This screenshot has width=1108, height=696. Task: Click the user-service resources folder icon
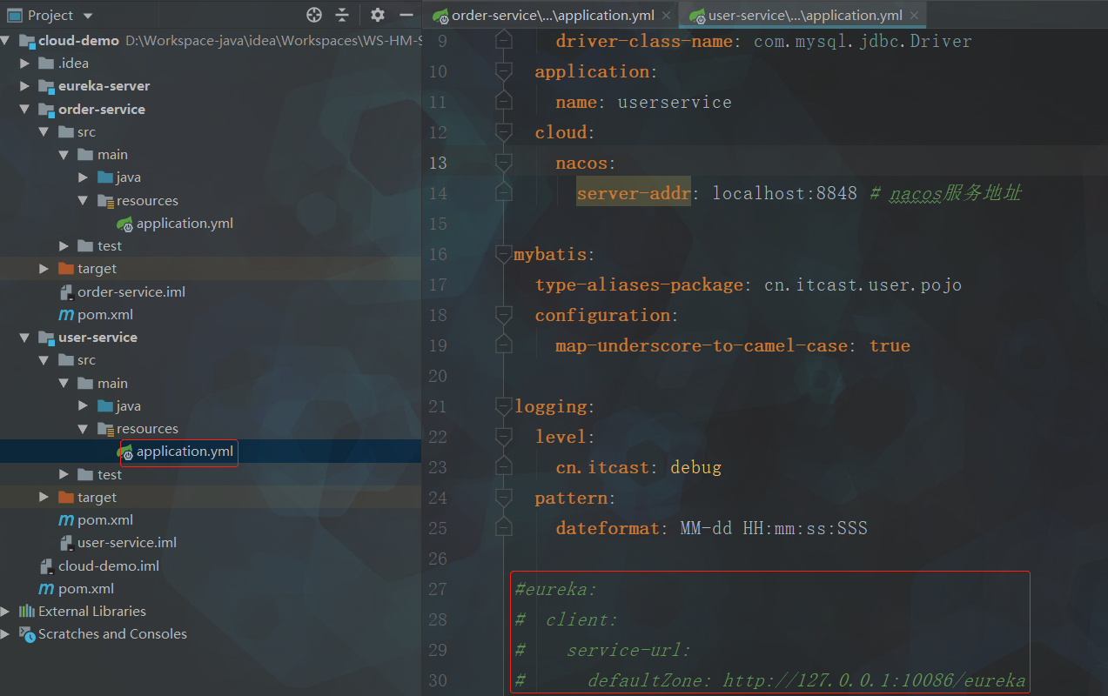click(105, 429)
